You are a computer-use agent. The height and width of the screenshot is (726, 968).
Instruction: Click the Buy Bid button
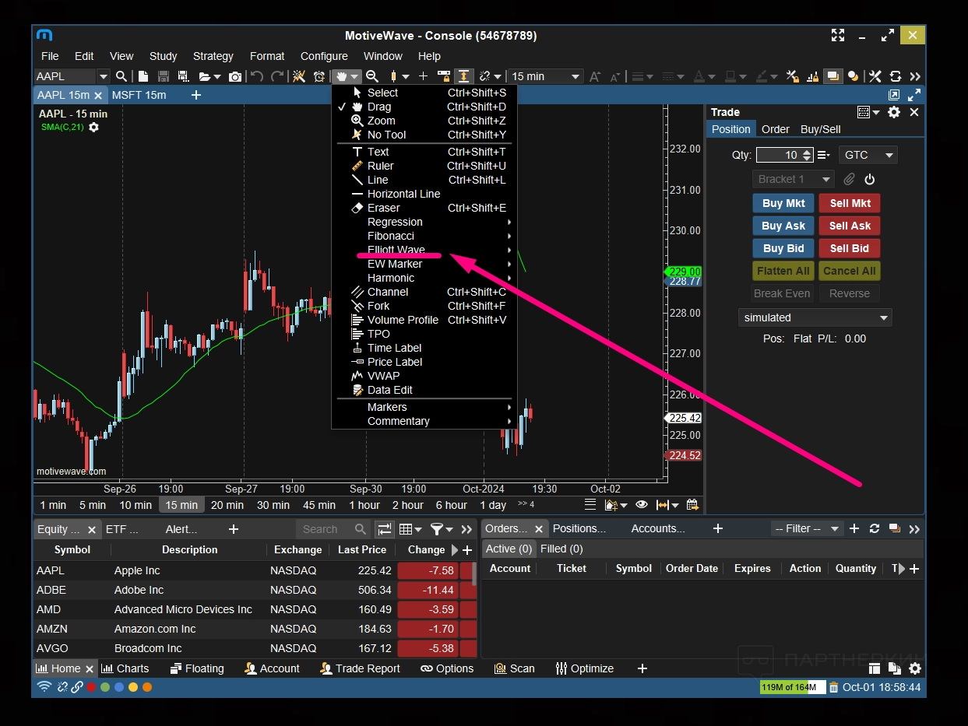pyautogui.click(x=783, y=248)
